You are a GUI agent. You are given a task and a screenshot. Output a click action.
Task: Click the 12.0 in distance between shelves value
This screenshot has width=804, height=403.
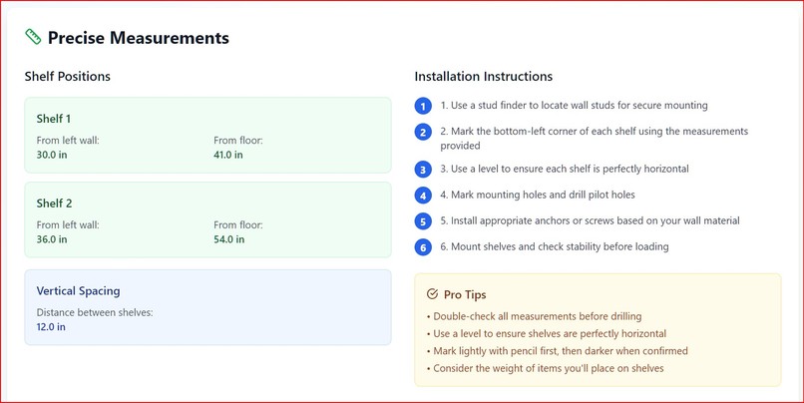click(x=51, y=326)
